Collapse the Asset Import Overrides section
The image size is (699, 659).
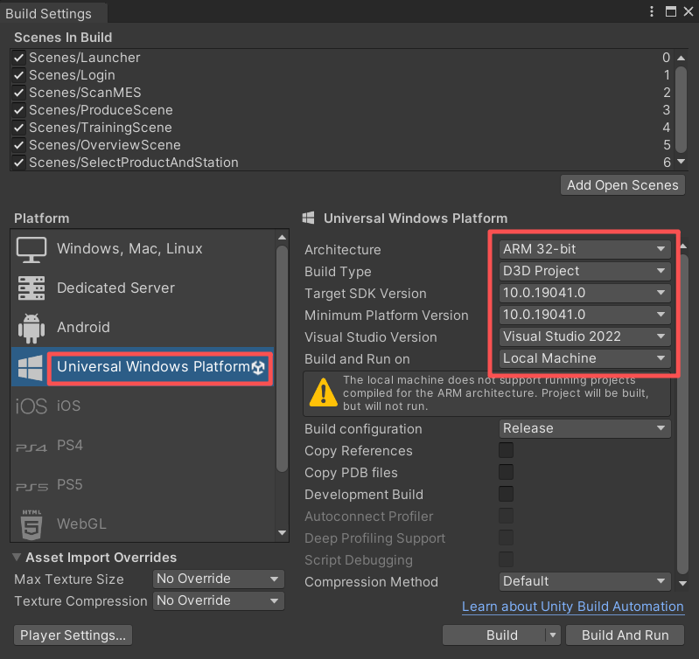coord(18,558)
